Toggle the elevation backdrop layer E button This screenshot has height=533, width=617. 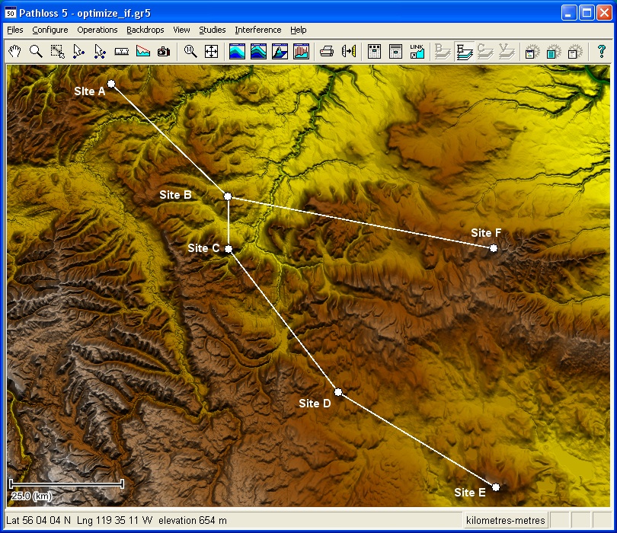pyautogui.click(x=464, y=51)
